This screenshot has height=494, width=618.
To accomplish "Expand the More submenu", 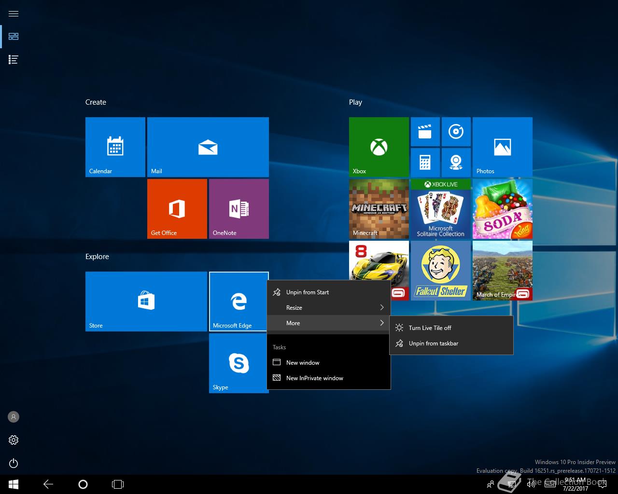I will coord(329,323).
